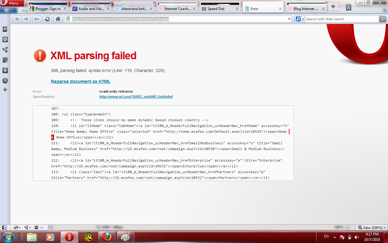Image resolution: width=388 pixels, height=243 pixels.
Task: Open the Opera Turbo status dropdown
Action: pyautogui.click(x=38, y=227)
